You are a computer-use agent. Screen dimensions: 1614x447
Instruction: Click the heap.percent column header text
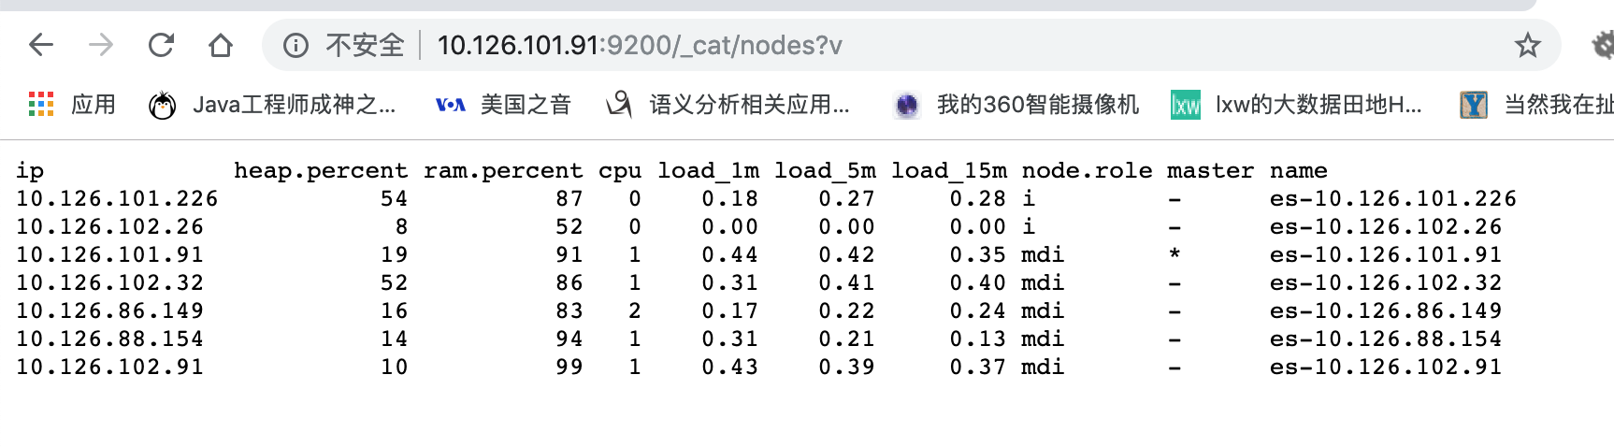click(x=321, y=171)
